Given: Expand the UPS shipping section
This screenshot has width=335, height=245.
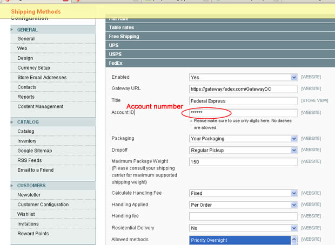Looking at the screenshot, I should [x=220, y=45].
